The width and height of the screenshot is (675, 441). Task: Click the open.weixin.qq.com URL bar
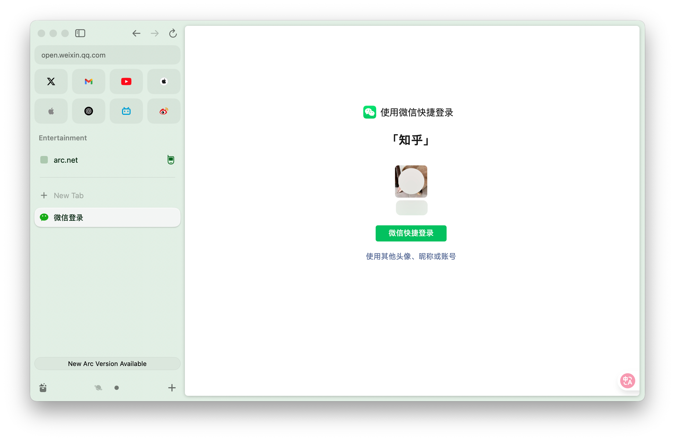[107, 55]
